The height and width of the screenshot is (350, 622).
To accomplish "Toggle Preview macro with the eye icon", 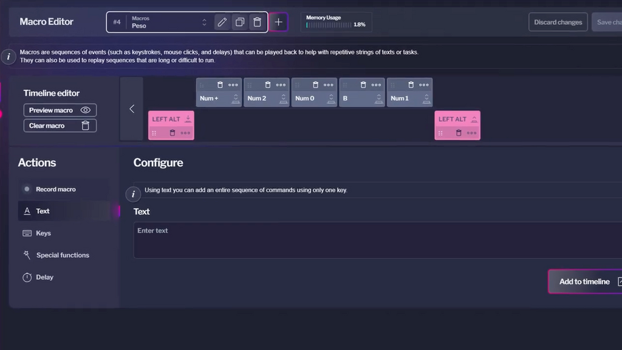I will (x=86, y=110).
